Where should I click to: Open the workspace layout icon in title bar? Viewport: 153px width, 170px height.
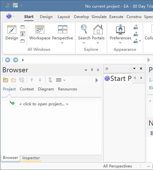(x=15, y=5)
